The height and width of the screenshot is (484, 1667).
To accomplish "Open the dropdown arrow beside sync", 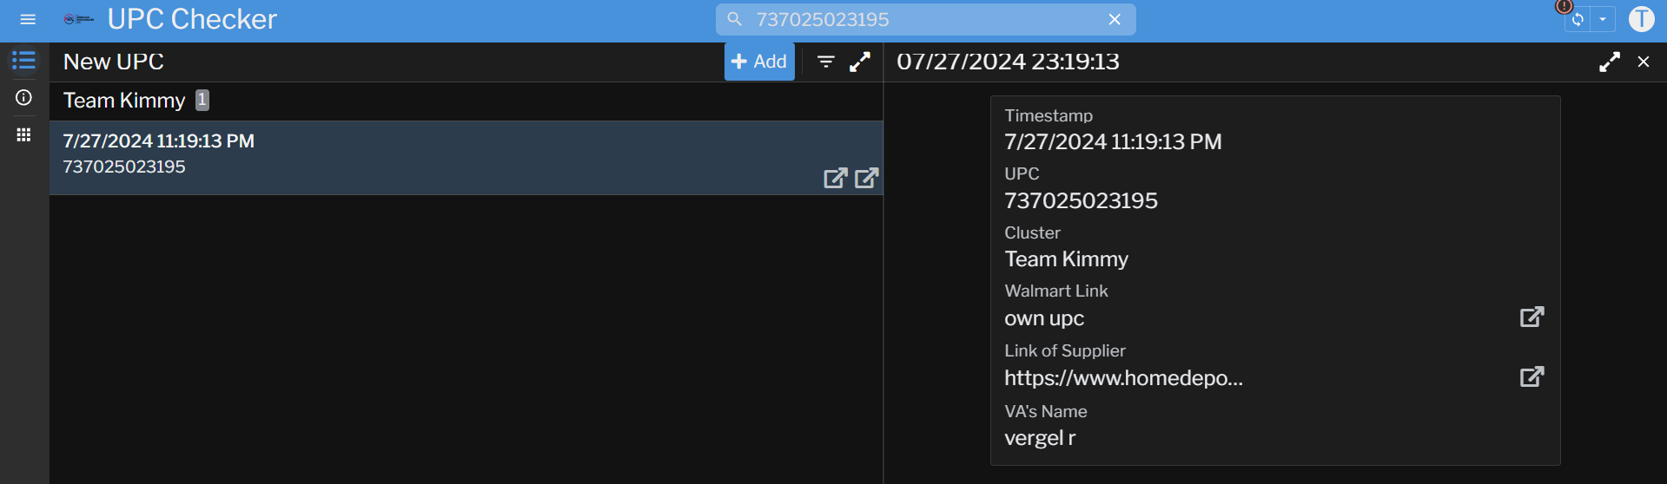I will (1603, 19).
